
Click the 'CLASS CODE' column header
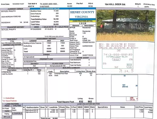pos(58,64)
